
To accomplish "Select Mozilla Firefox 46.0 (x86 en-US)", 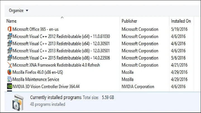I will point(38,72).
